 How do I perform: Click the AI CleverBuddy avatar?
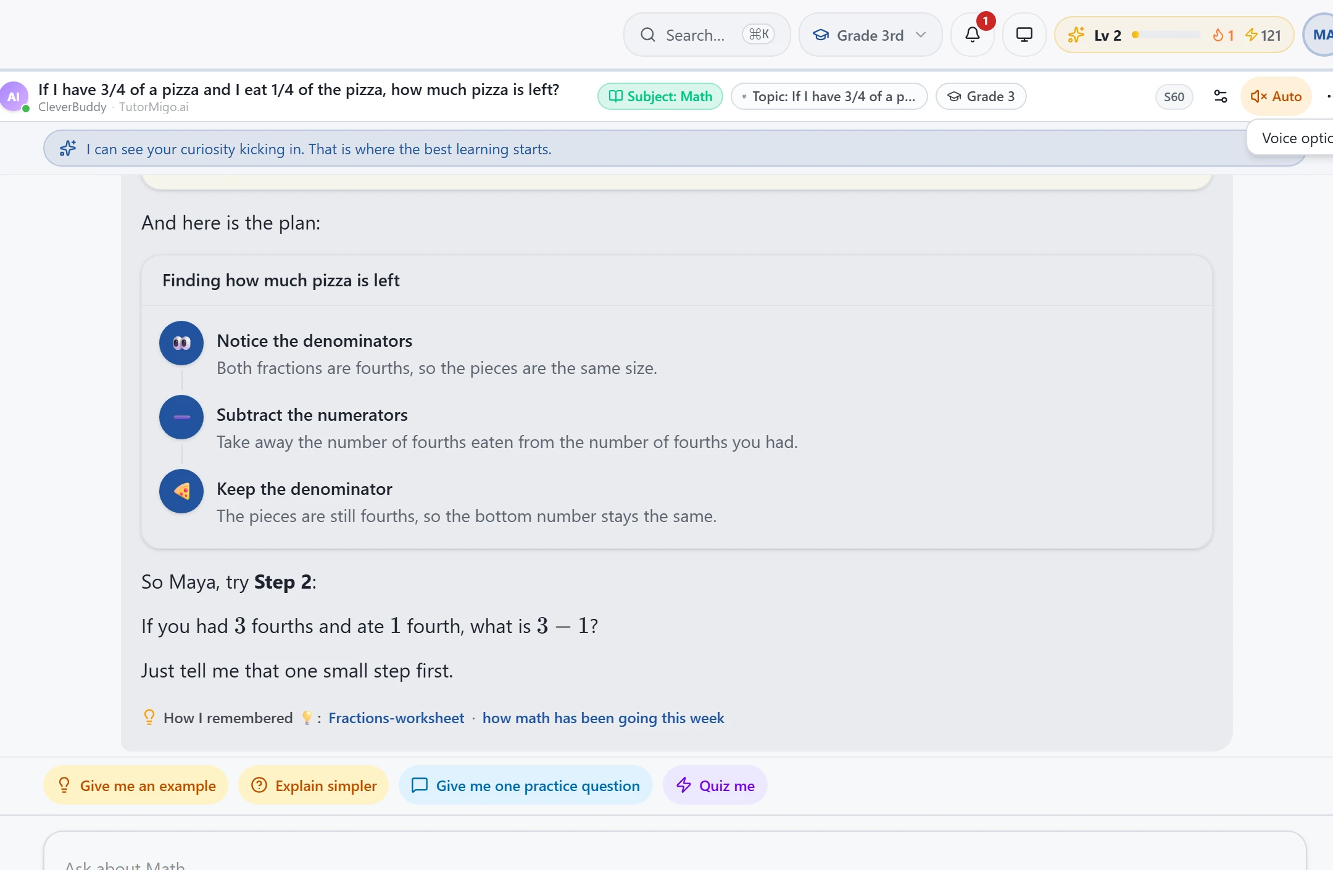click(x=14, y=97)
